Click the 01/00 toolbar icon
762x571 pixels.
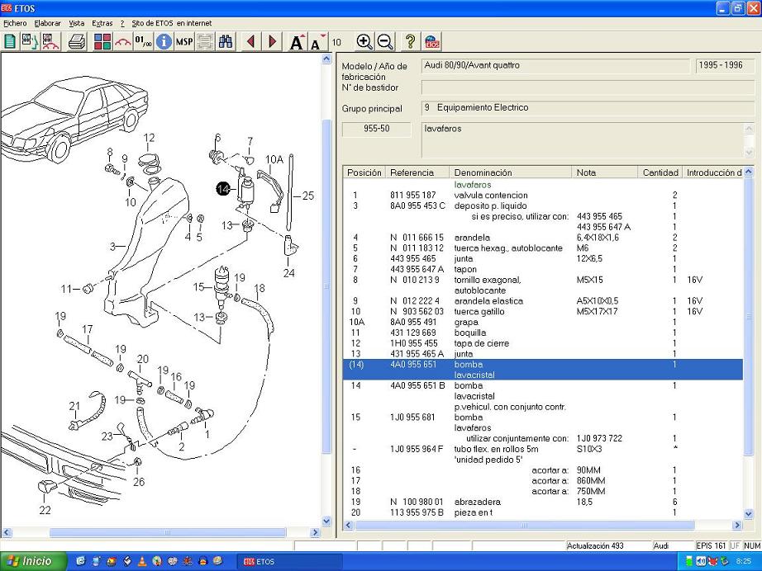(x=143, y=42)
